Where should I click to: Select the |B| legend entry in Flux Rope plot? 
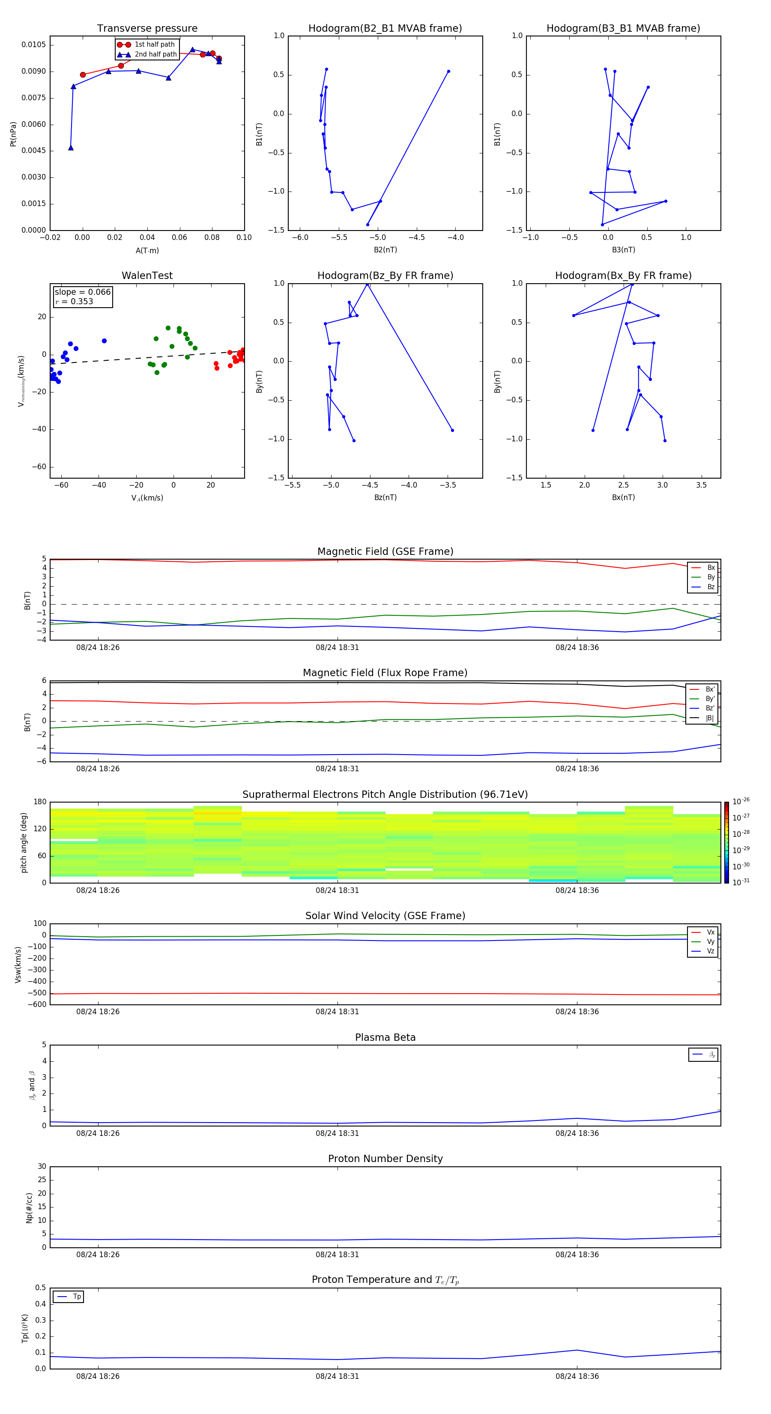tap(702, 718)
